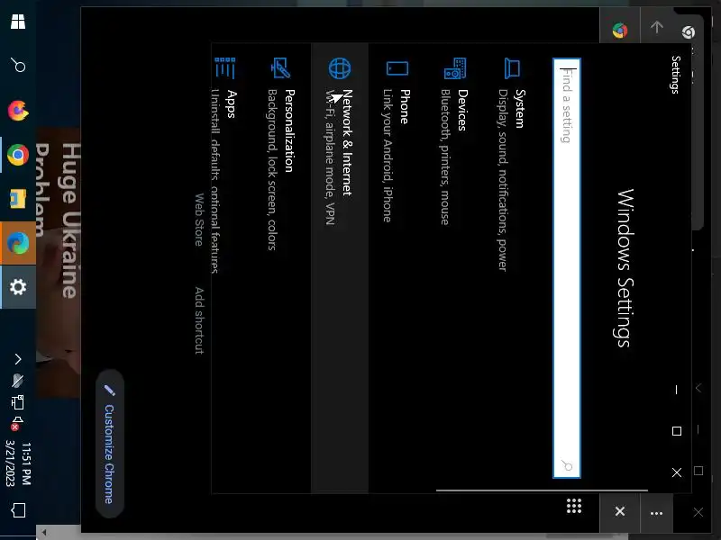Click the Personalization category title text
The height and width of the screenshot is (540, 721).
[x=289, y=130]
